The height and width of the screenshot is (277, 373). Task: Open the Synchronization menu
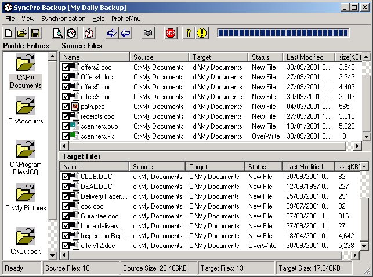[63, 19]
